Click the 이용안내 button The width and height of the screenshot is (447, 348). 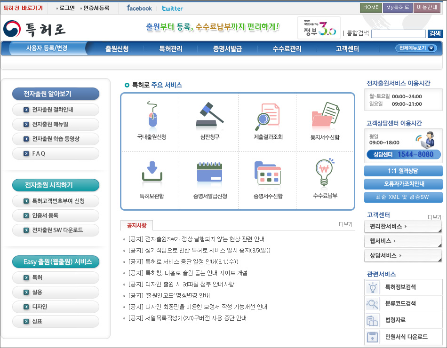[x=427, y=8]
